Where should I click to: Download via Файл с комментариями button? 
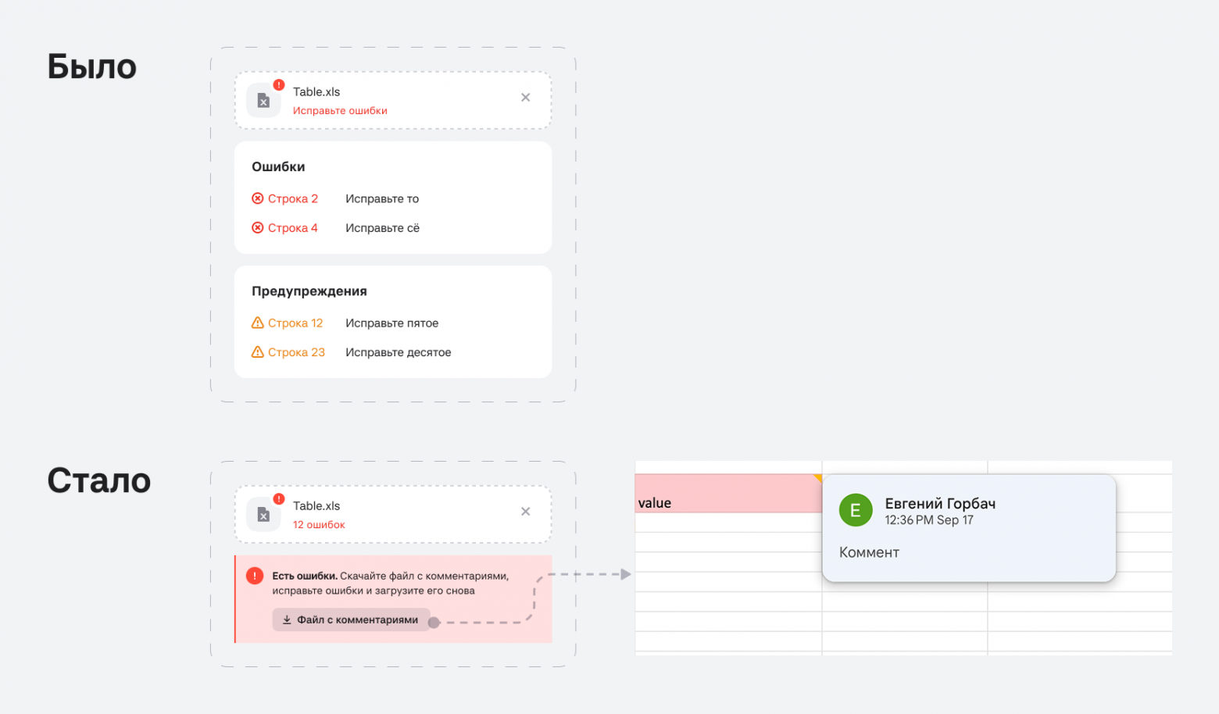pyautogui.click(x=351, y=619)
